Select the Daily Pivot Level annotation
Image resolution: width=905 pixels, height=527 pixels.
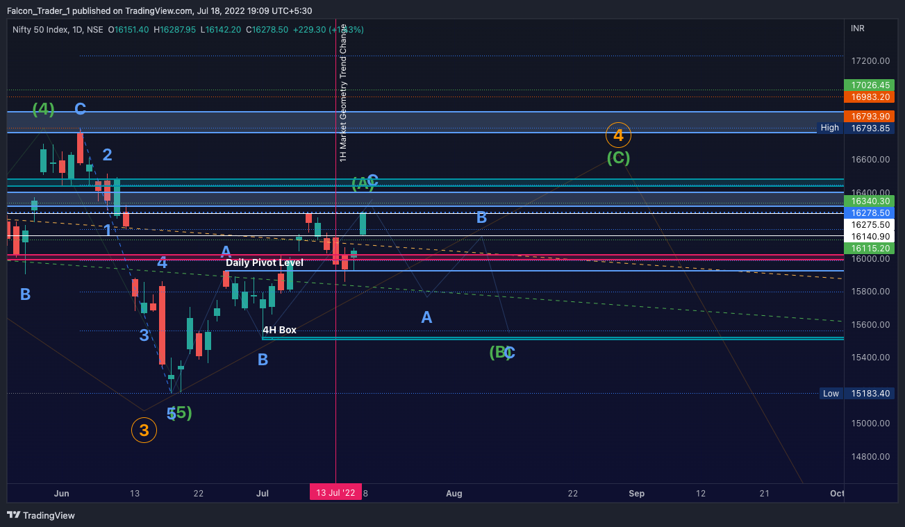[x=265, y=262]
